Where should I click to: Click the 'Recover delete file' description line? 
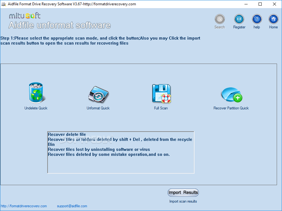pyautogui.click(x=67, y=134)
